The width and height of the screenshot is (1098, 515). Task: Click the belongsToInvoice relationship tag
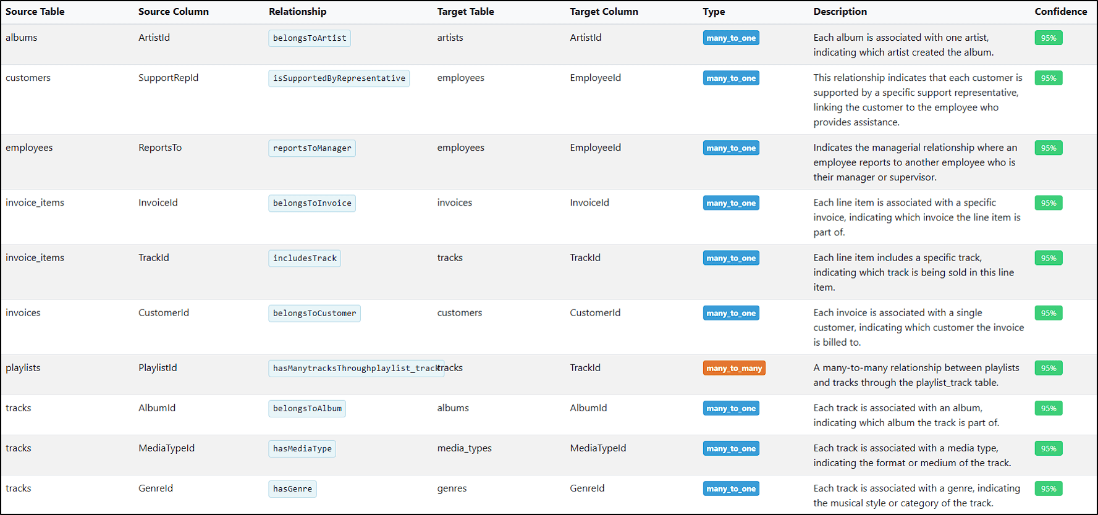(x=312, y=203)
